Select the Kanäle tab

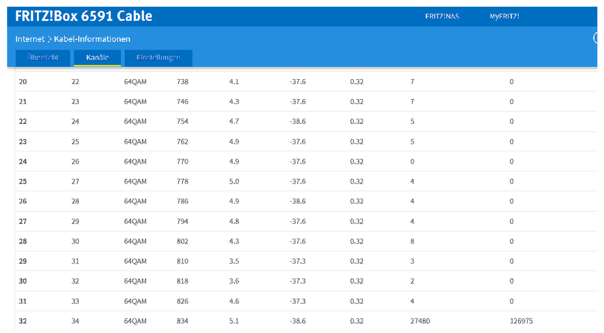point(97,58)
